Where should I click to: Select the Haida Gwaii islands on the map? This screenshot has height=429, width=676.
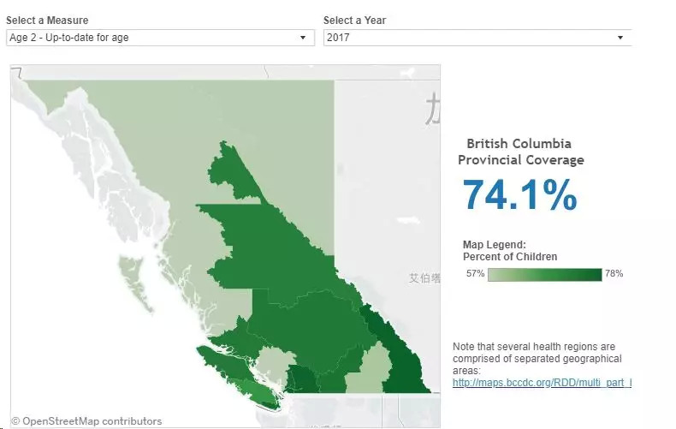tap(127, 274)
